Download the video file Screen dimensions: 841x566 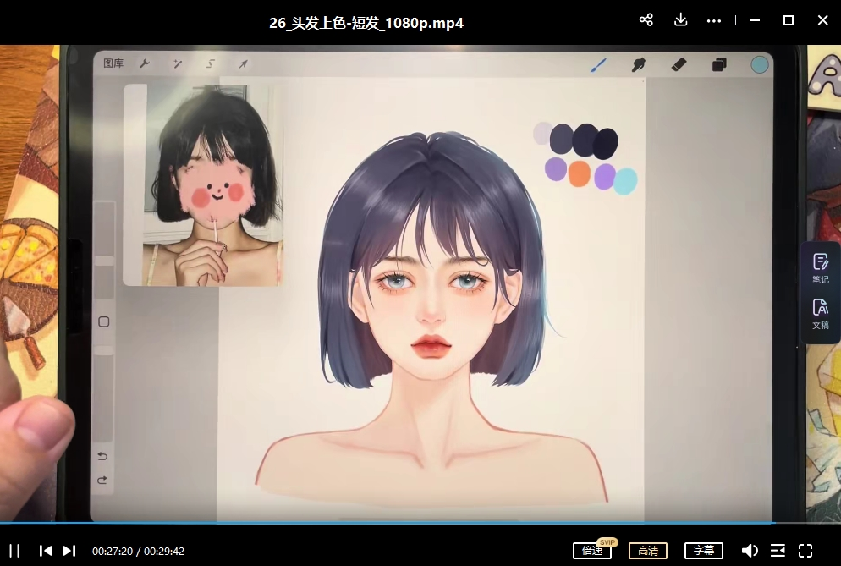680,20
